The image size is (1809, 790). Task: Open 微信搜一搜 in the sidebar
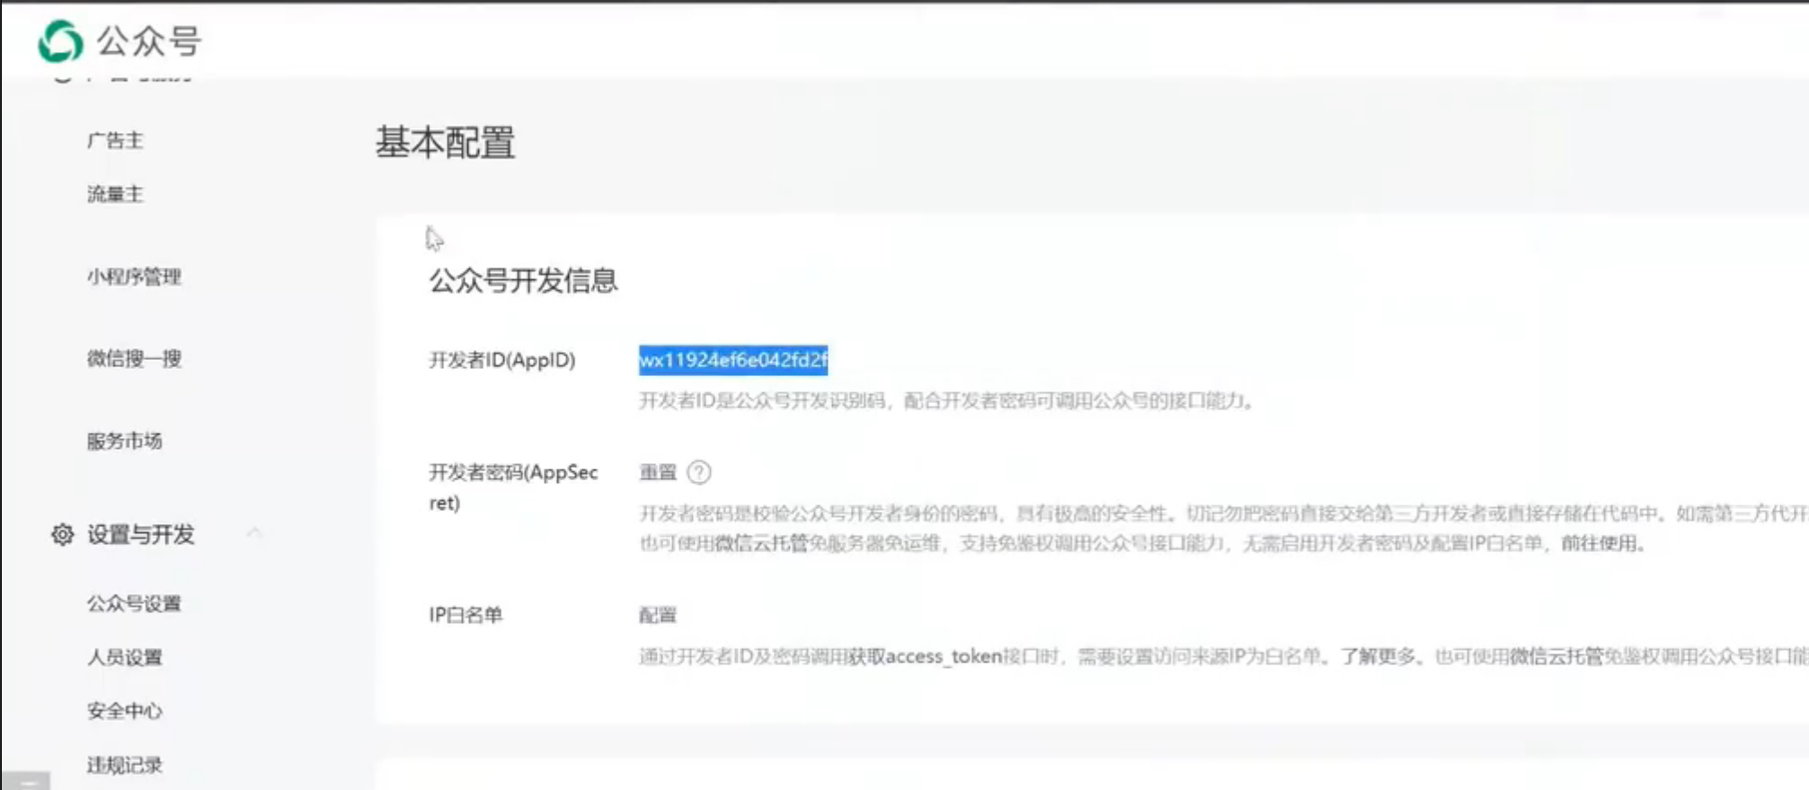[134, 359]
